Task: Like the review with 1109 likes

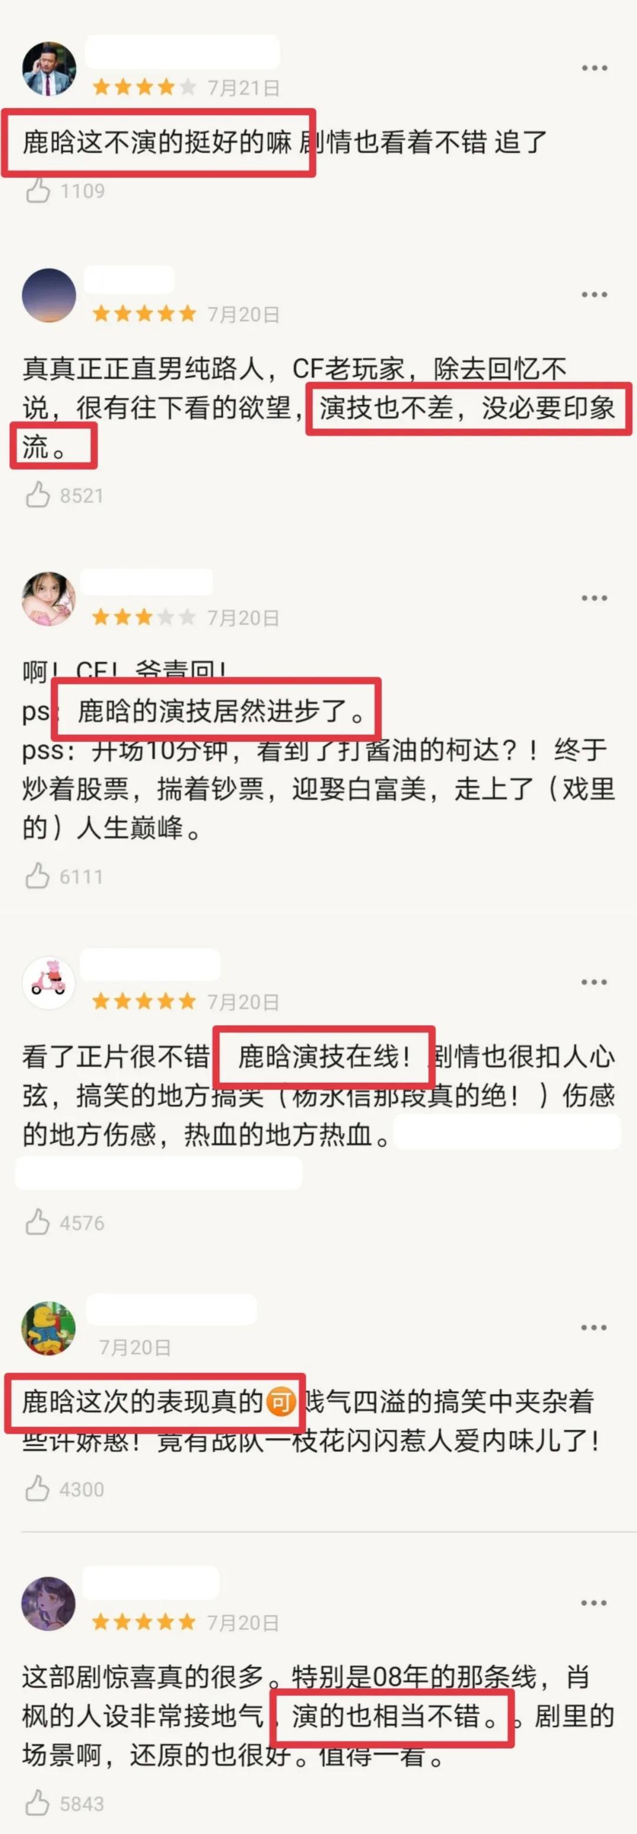Action: coord(38,191)
